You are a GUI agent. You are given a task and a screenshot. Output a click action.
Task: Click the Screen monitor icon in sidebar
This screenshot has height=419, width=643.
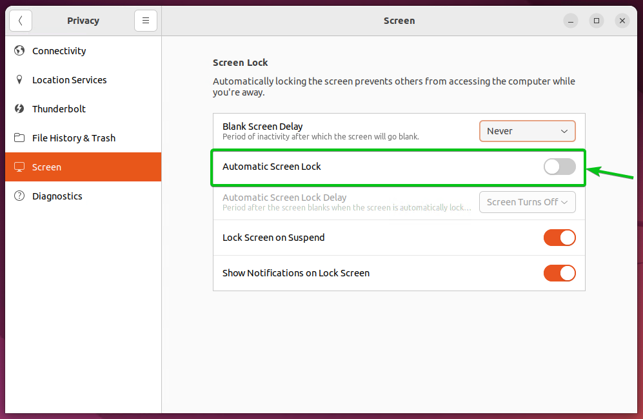[x=19, y=167]
